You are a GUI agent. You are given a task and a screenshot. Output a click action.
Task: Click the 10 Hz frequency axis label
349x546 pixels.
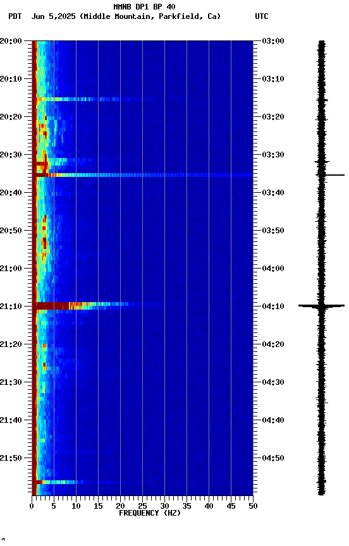coord(76,506)
